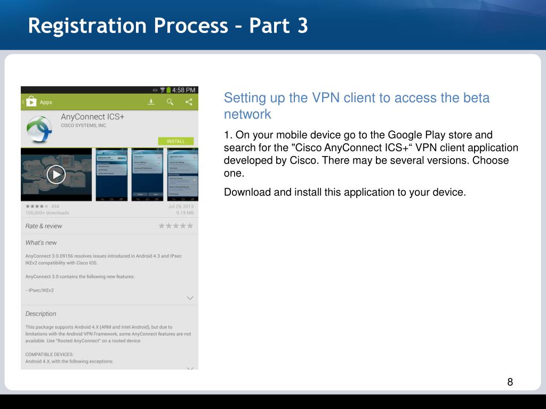The width and height of the screenshot is (546, 409).
Task: Tap the share icon in the green bar
Action: pyautogui.click(x=189, y=102)
